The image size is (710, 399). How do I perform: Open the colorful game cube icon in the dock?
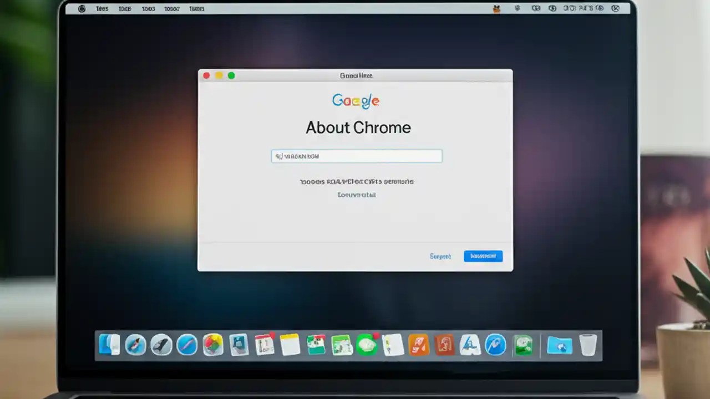[214, 345]
